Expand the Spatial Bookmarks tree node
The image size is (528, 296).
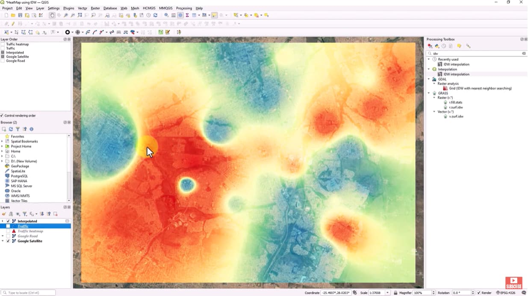(3, 142)
